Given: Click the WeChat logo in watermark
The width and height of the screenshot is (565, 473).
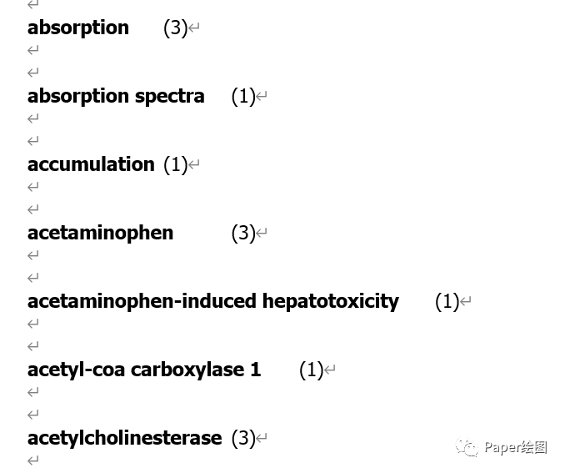Looking at the screenshot, I should tap(467, 447).
